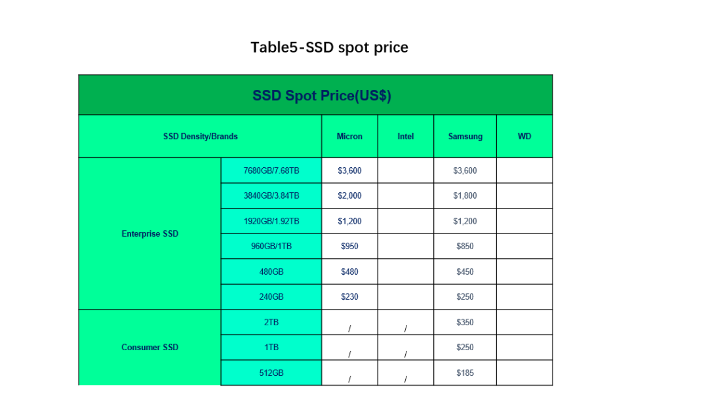Click the Samsung column header

(465, 136)
